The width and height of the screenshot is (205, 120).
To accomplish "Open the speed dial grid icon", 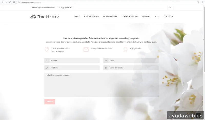I will (x=14, y=2).
